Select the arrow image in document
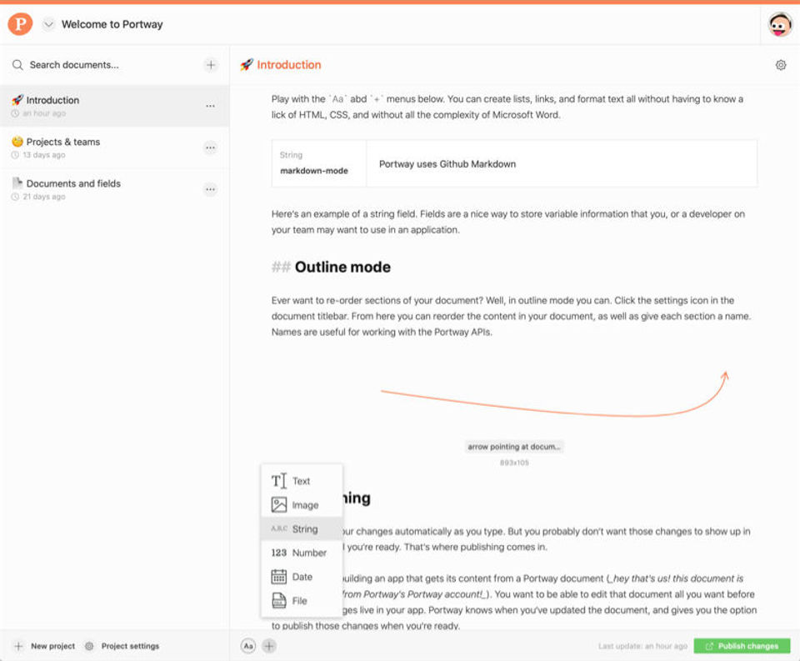800x661 pixels. tap(555, 394)
